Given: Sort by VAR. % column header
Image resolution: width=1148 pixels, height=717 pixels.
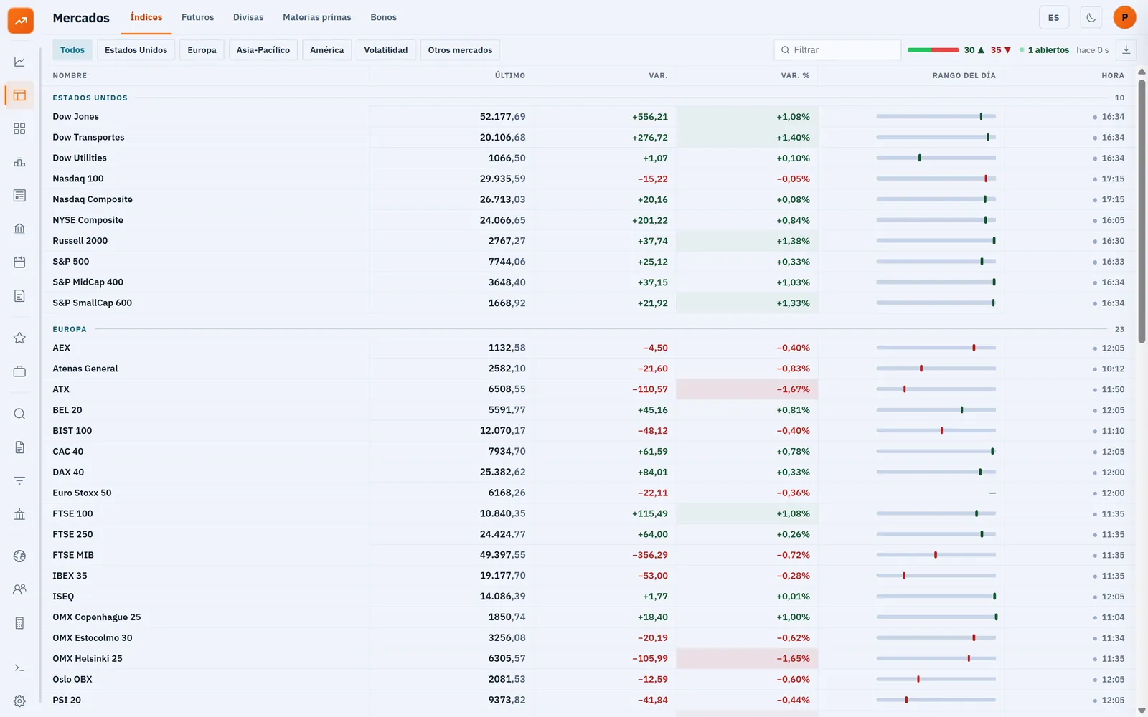Looking at the screenshot, I should [795, 75].
